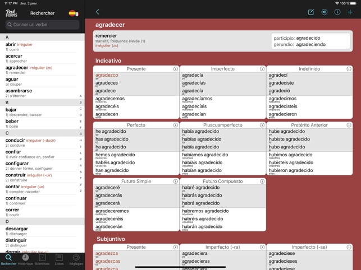This screenshot has height=270, width=361.
Task: Open the Historique tab
Action: pyautogui.click(x=25, y=259)
